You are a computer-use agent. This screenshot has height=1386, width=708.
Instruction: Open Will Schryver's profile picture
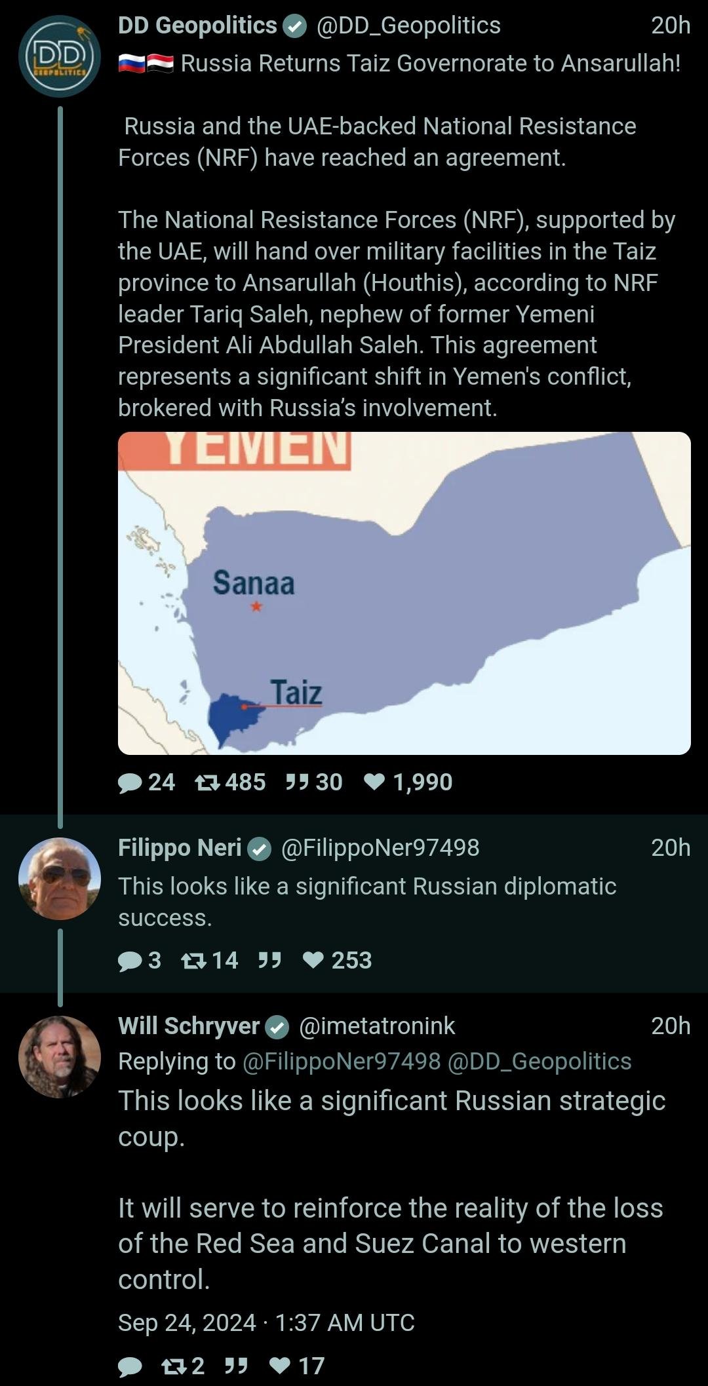60,1056
